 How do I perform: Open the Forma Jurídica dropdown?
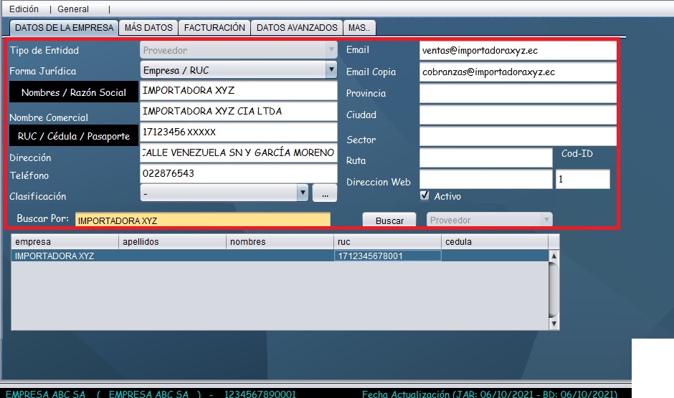click(x=331, y=70)
